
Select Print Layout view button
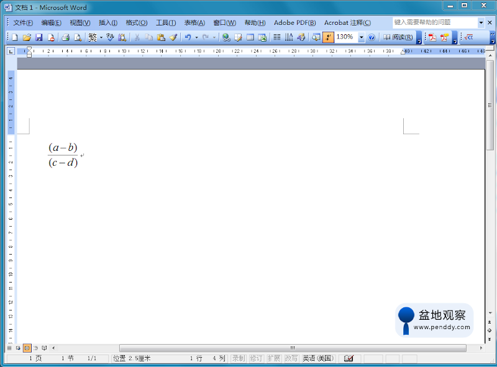27,348
